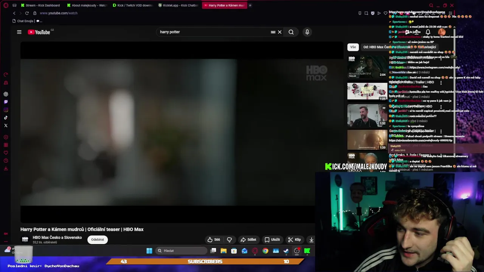This screenshot has height=272, width=484.
Task: Open Microsoft Store on the taskbar
Action: (234, 251)
